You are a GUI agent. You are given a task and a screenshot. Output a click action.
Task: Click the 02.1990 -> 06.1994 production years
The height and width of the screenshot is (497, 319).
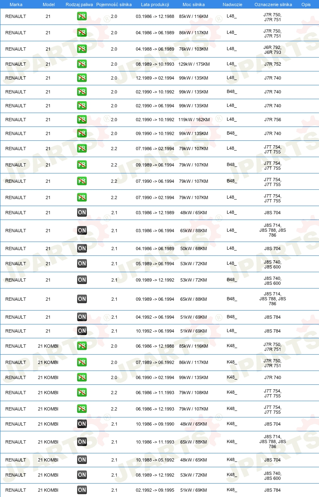coord(155,106)
